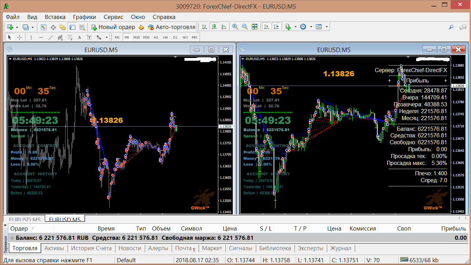
Task: Switch timeframe to D1
Action: tap(175, 37)
